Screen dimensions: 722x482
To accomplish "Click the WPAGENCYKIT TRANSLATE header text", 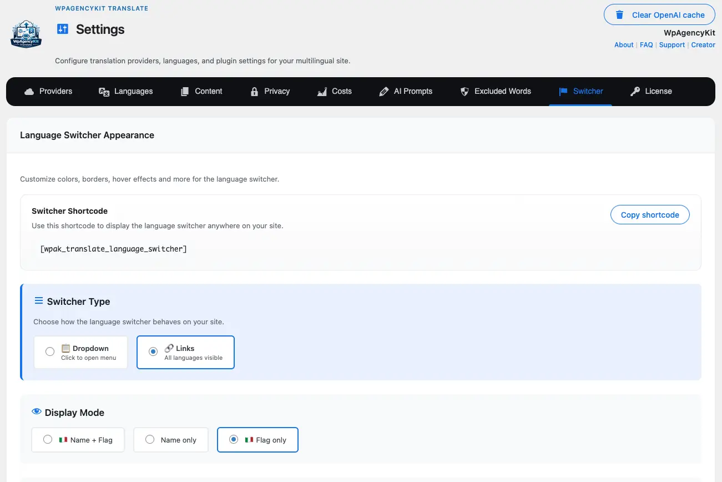I will pyautogui.click(x=102, y=9).
